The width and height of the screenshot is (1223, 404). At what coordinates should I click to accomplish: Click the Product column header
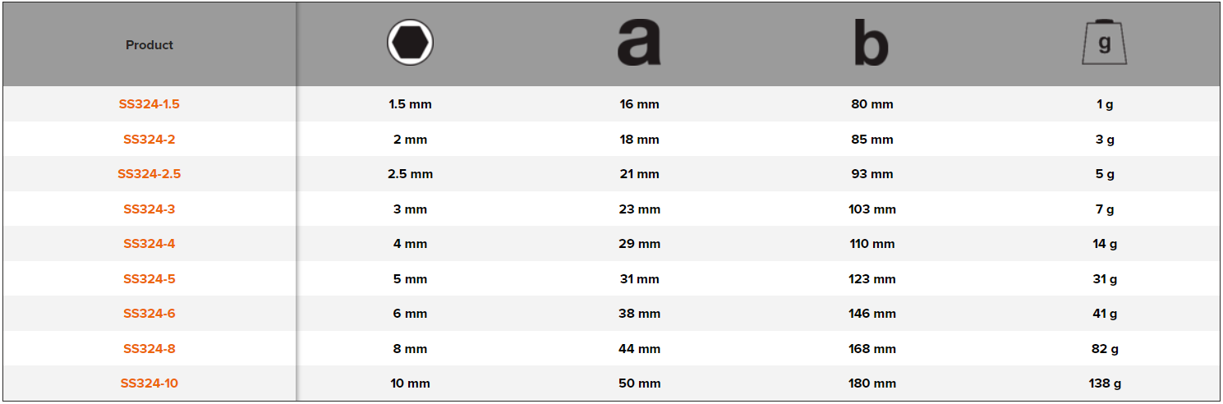coord(149,45)
